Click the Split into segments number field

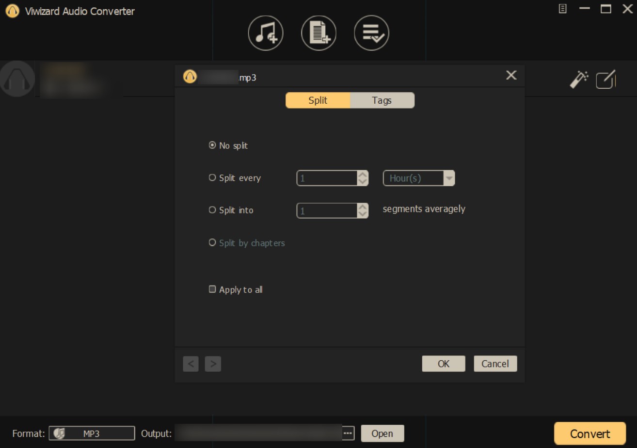coord(327,210)
